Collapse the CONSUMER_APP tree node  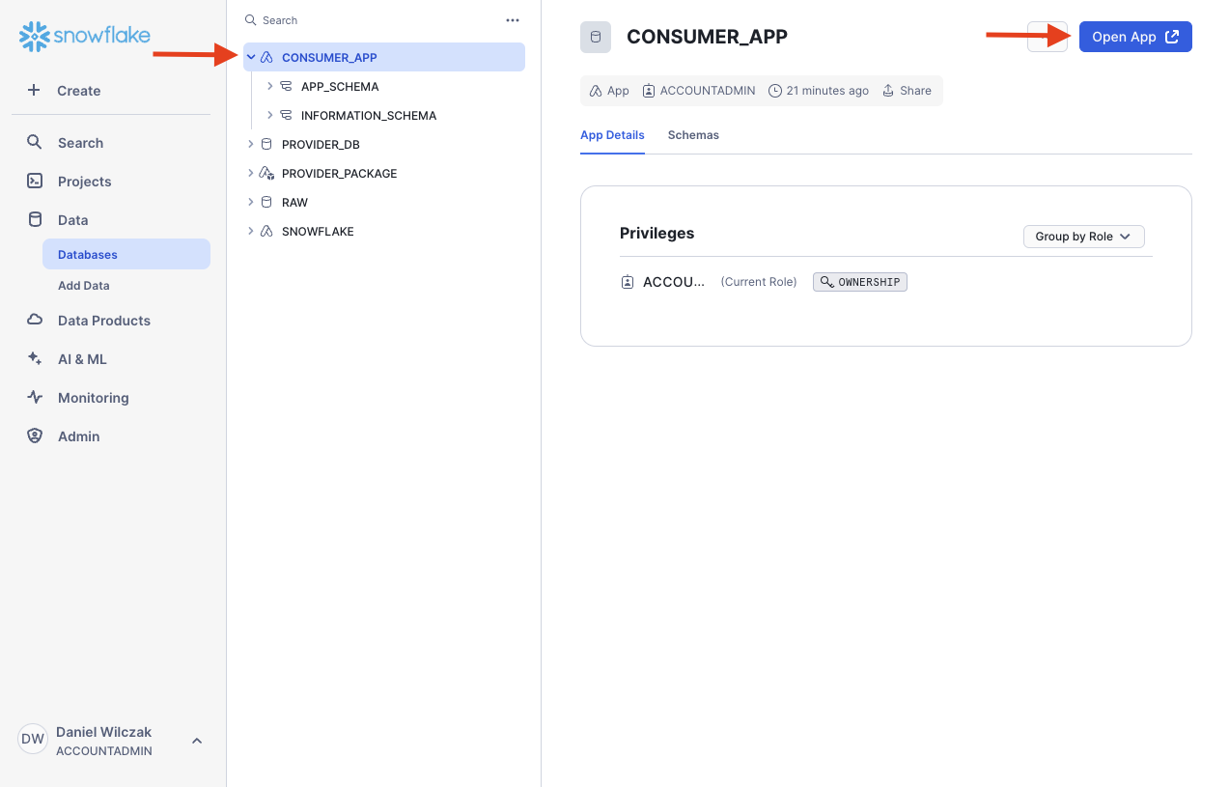[251, 57]
